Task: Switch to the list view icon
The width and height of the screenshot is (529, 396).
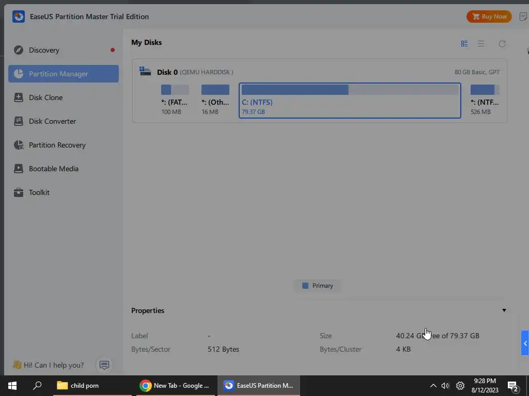Action: click(x=481, y=44)
